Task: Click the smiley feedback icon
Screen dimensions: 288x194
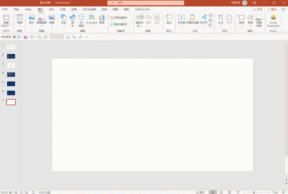Action: pyautogui.click(x=283, y=9)
